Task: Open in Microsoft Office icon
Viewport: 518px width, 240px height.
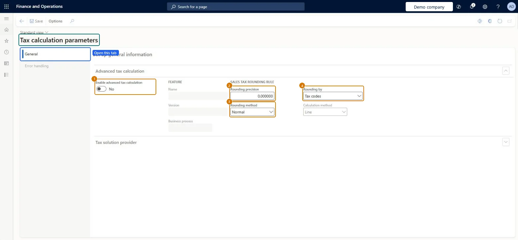Action: [490, 21]
